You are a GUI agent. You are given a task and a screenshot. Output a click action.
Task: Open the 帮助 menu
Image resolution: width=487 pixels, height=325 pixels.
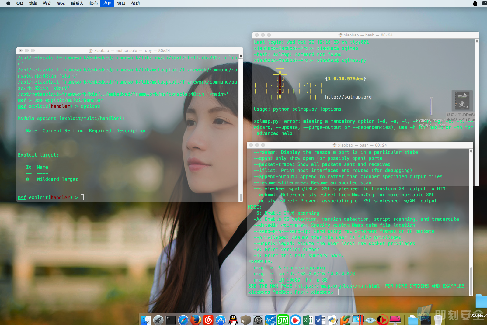tap(135, 3)
